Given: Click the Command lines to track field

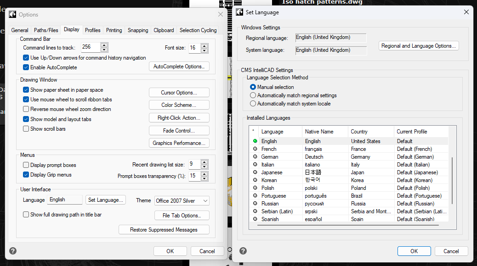Looking at the screenshot, I should 91,47.
